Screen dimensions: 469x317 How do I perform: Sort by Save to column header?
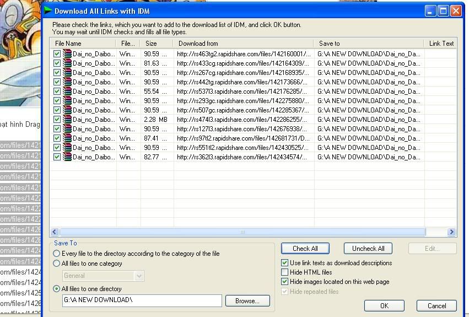point(369,44)
